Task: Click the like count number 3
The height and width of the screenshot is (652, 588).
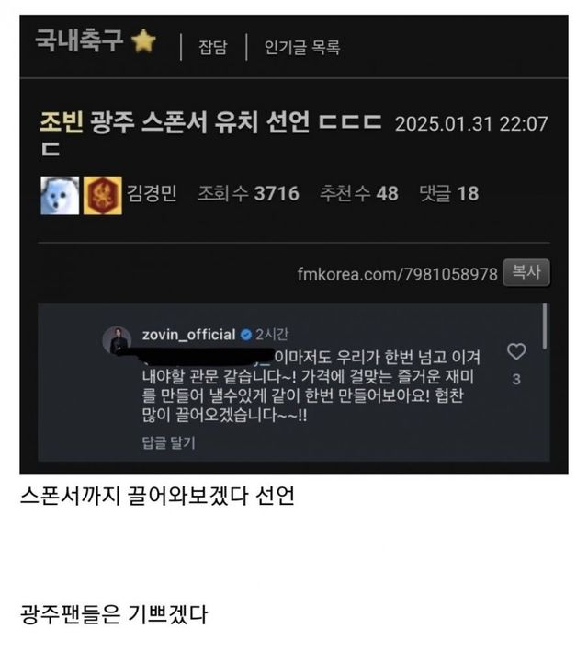Action: 516,379
